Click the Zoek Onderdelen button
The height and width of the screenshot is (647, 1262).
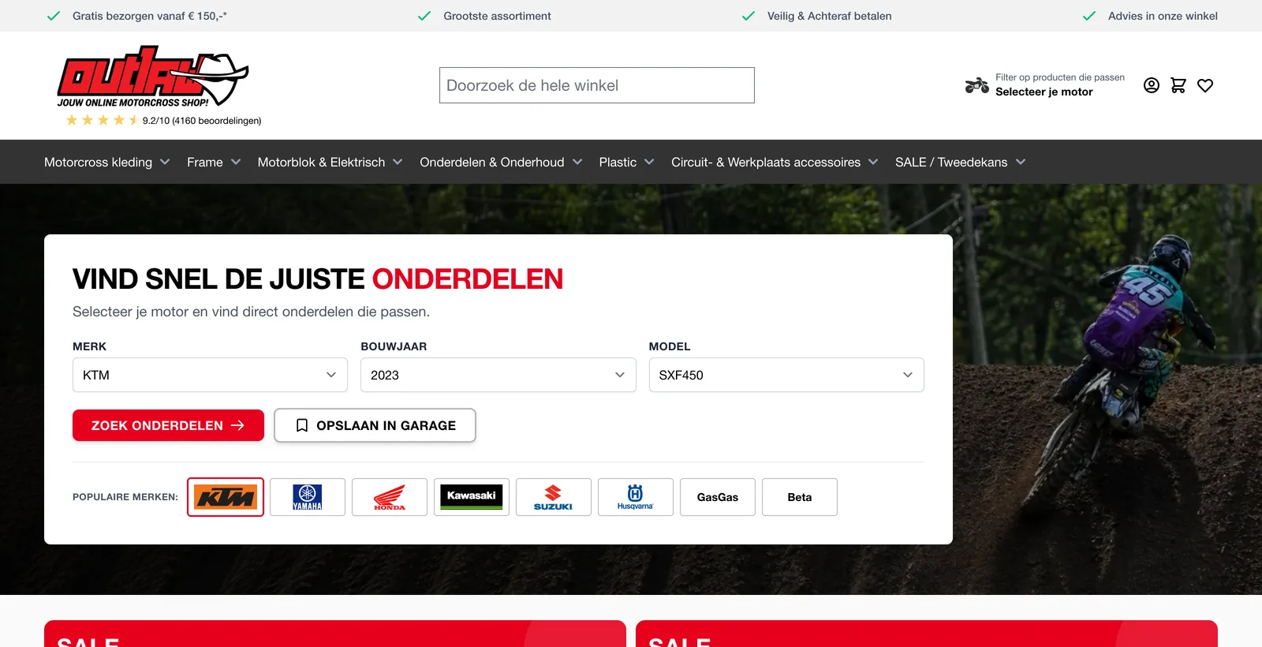point(168,425)
